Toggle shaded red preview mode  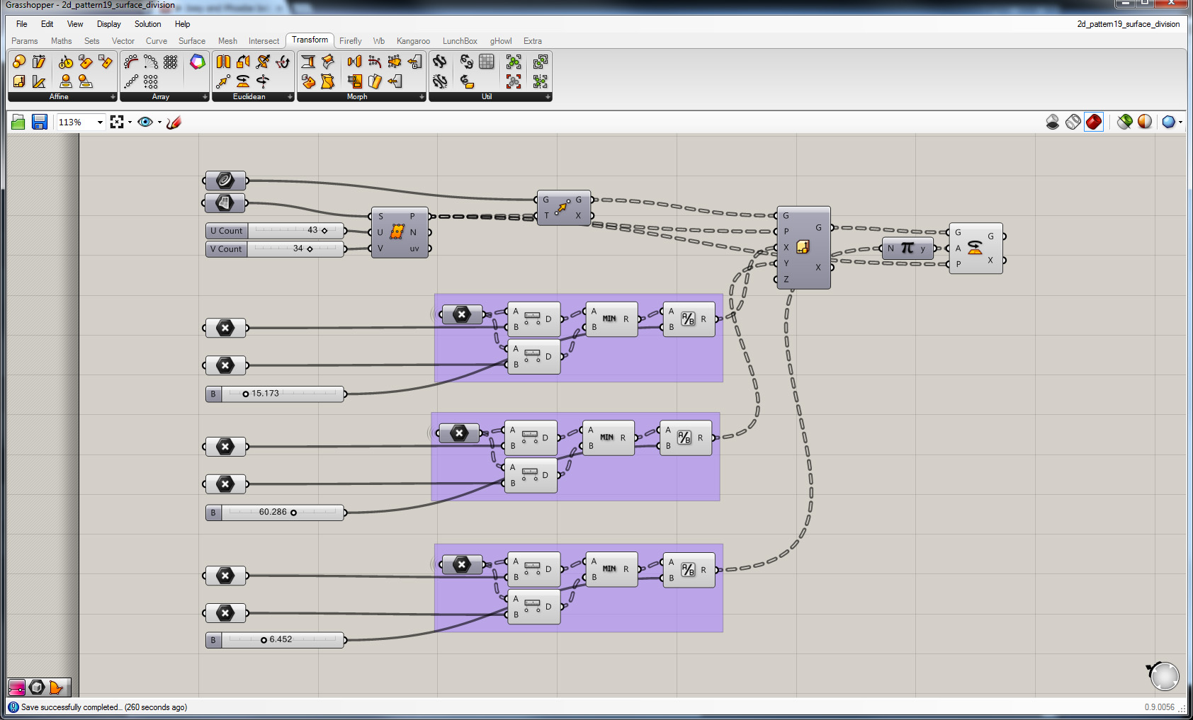pyautogui.click(x=1094, y=122)
